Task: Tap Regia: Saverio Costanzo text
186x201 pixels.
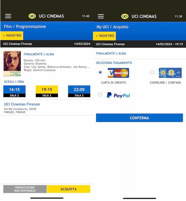Action: coord(40,70)
